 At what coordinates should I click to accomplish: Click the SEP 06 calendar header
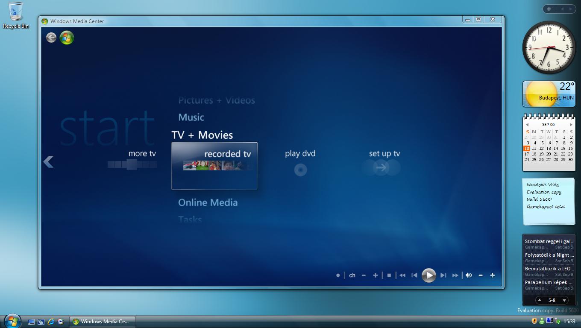point(549,125)
